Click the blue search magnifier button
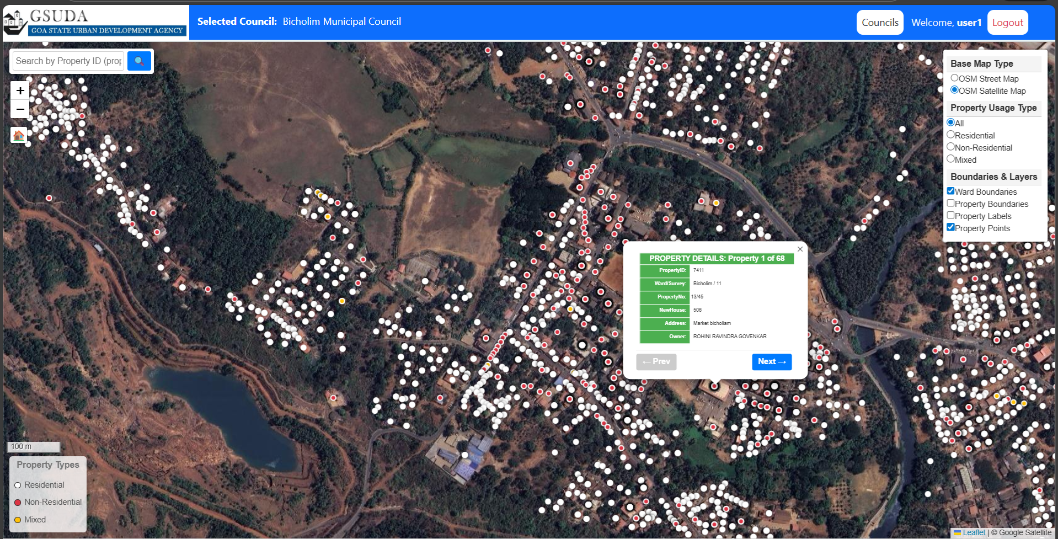This screenshot has height=539, width=1058. [x=139, y=61]
